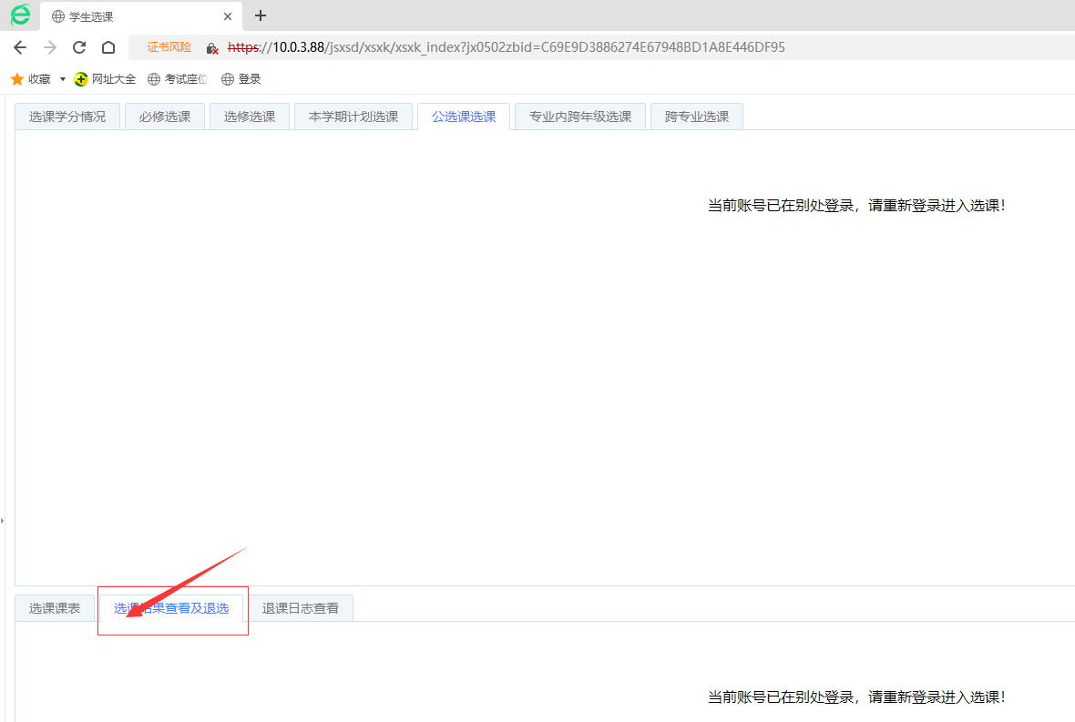The width and height of the screenshot is (1075, 722).
Task: Expand the collapsed left side panel
Action: pos(3,520)
